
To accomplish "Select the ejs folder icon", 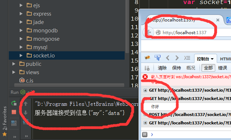I will coord(29,5).
